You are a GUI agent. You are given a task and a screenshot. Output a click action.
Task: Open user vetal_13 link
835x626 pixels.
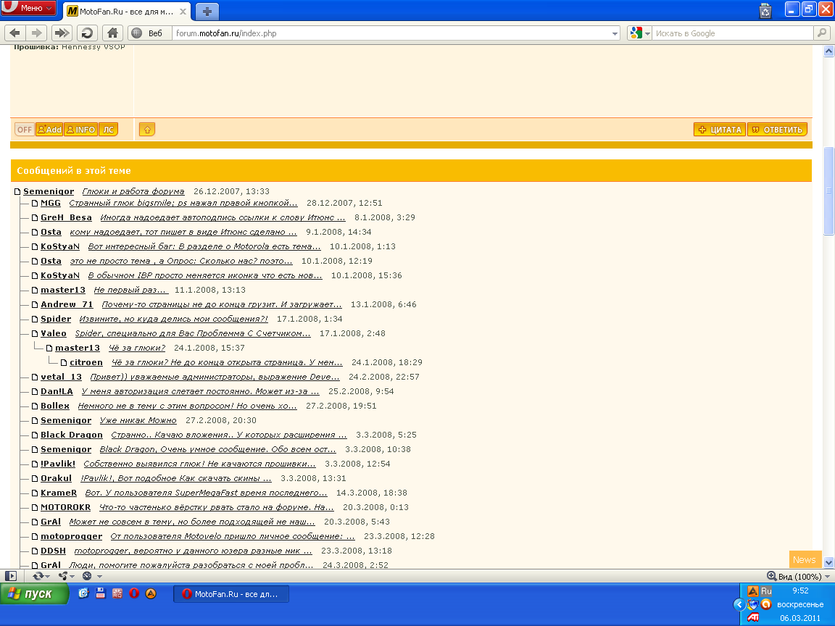click(x=61, y=377)
